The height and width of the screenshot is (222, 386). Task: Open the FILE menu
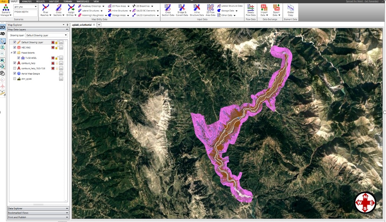(x=4, y=2)
